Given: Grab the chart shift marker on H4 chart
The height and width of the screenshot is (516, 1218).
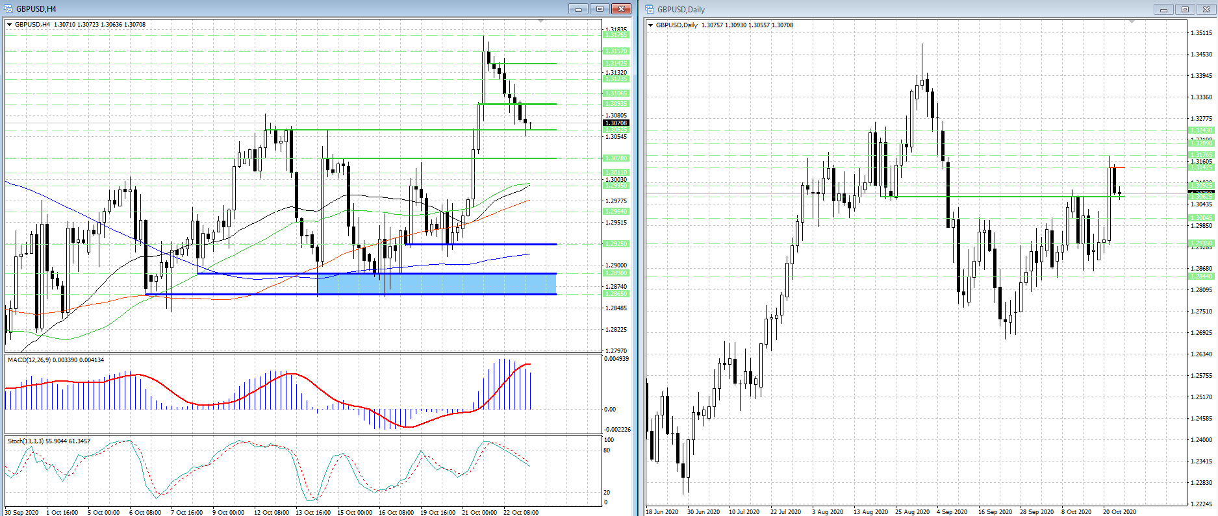Looking at the screenshot, I should point(541,21).
